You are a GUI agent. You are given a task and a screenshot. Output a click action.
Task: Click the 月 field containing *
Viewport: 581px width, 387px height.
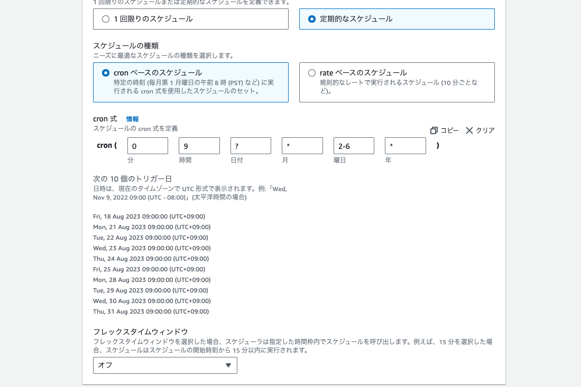point(302,146)
